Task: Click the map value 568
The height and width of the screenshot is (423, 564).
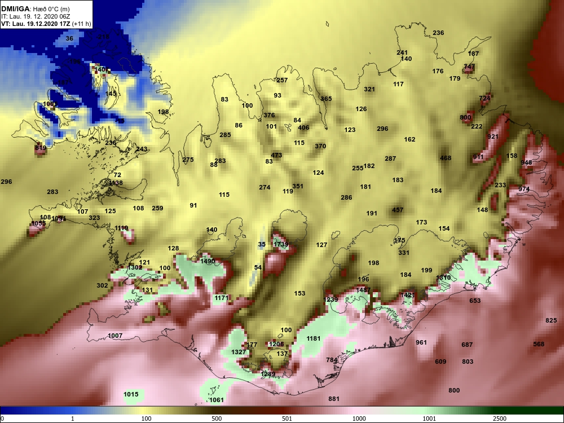Action: [539, 344]
